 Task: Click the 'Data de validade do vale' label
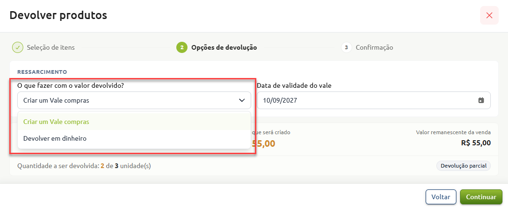click(x=294, y=85)
